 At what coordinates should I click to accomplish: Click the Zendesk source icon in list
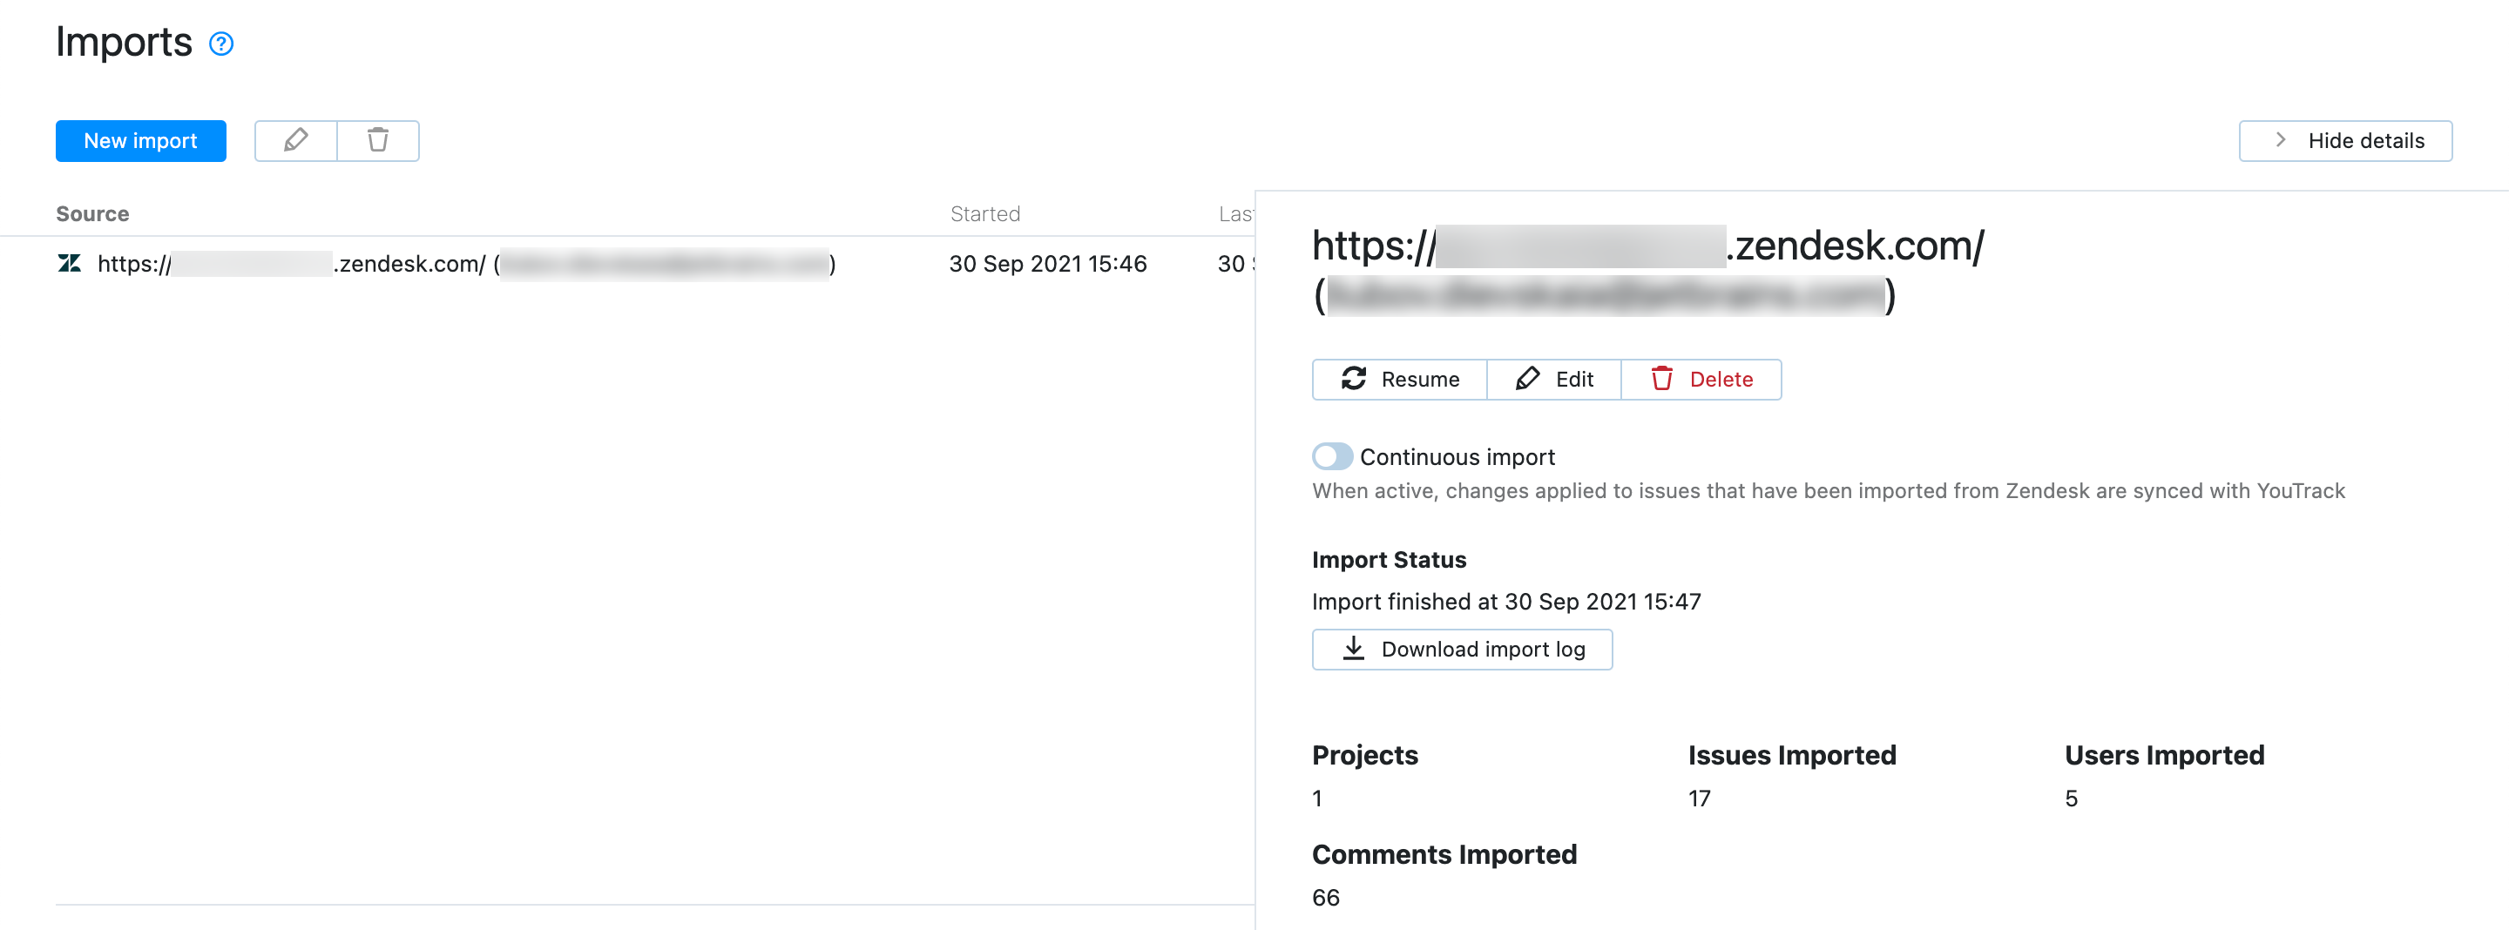(69, 263)
